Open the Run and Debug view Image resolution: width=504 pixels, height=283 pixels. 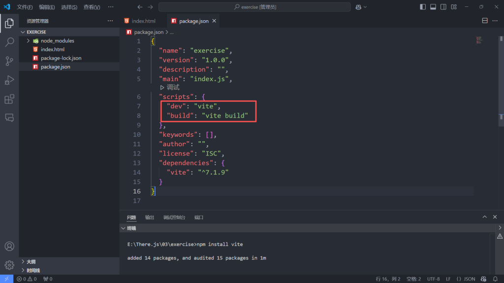pos(9,80)
